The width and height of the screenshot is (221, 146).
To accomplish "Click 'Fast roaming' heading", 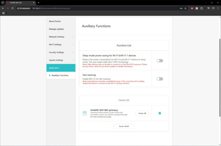I will point(89,75).
